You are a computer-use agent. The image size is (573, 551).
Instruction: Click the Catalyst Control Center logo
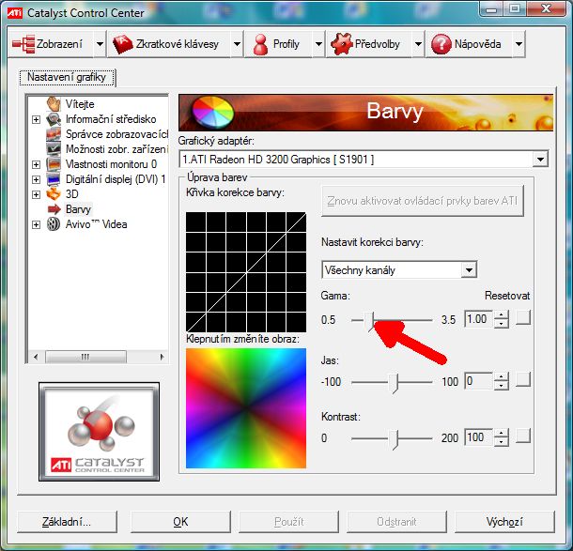coord(98,430)
